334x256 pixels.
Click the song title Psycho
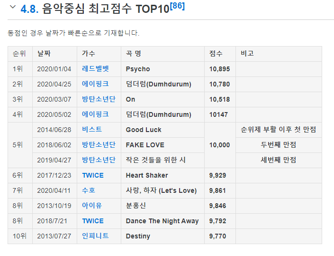point(138,69)
